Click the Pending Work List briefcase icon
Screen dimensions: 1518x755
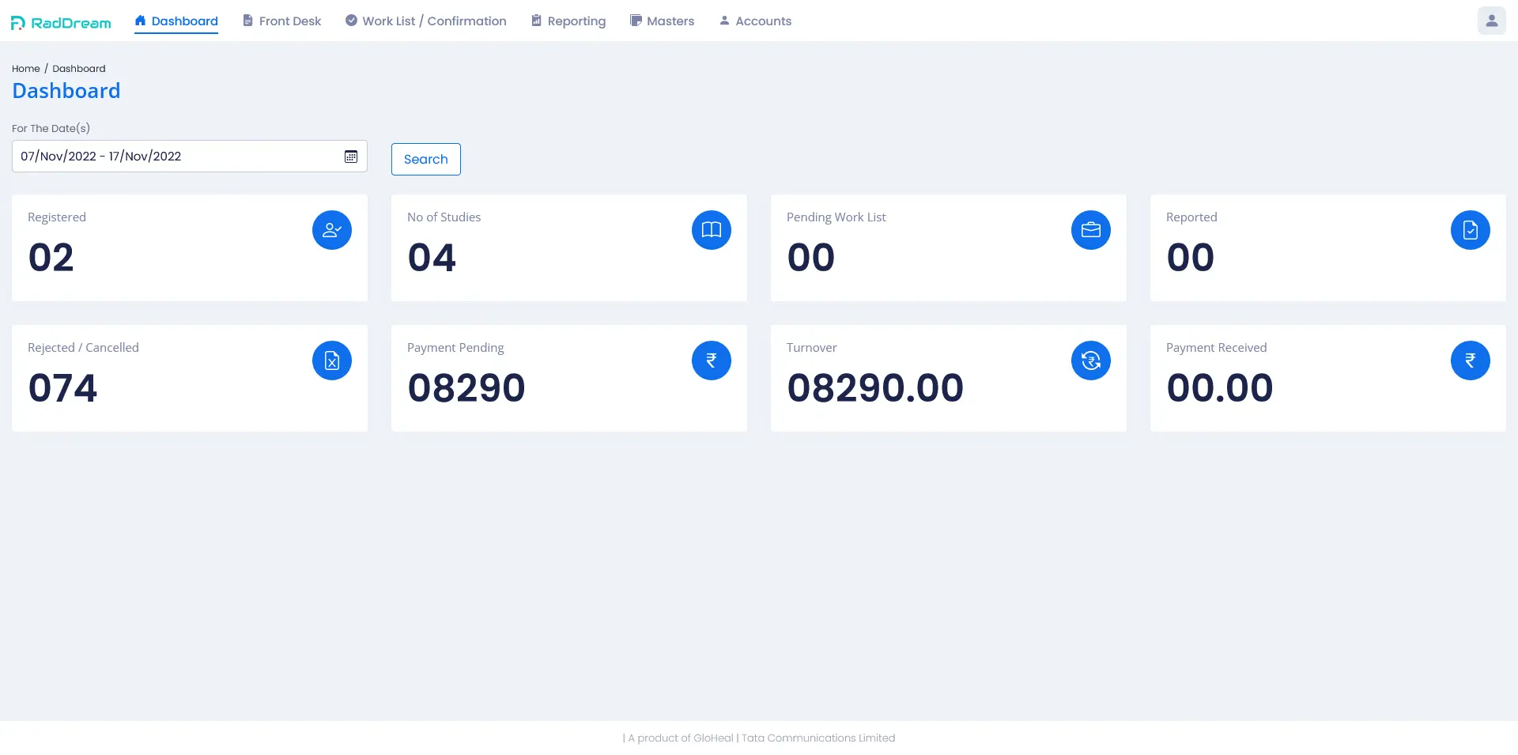(x=1091, y=230)
